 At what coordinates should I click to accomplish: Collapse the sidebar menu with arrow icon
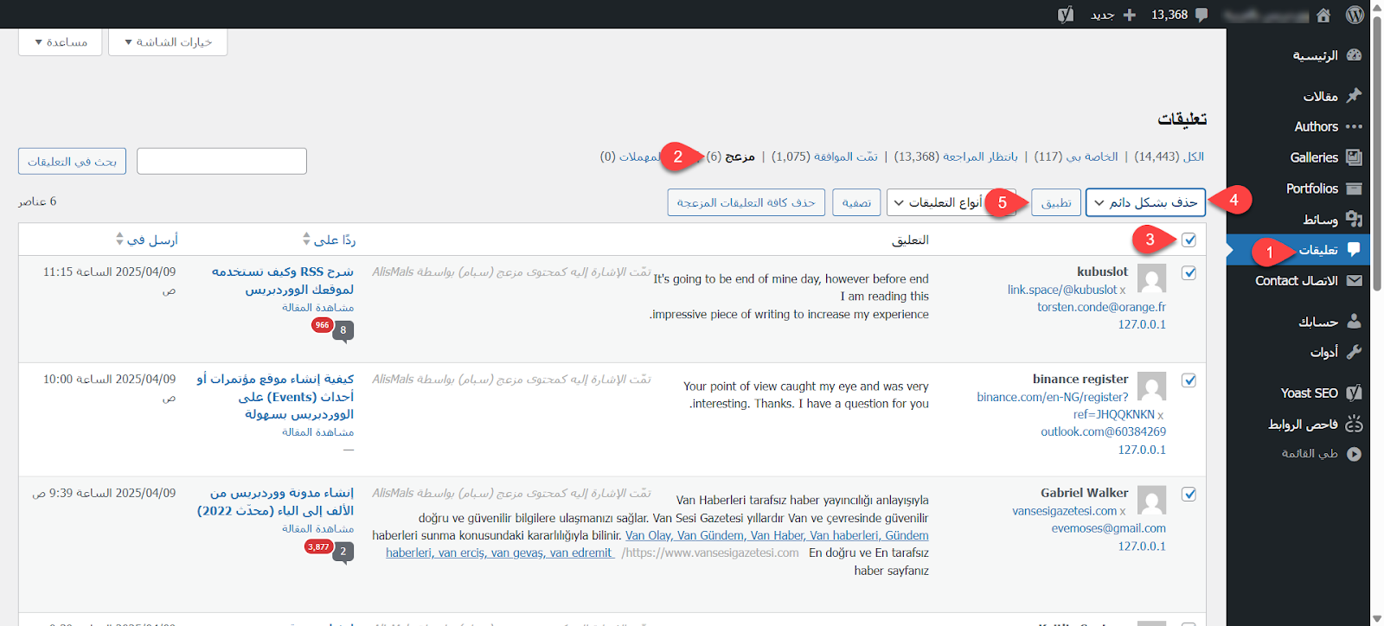pos(1354,454)
